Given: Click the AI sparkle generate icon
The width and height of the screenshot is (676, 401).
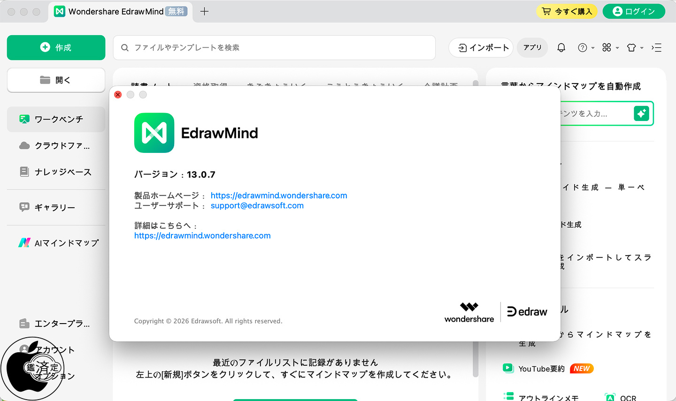Looking at the screenshot, I should tap(641, 113).
